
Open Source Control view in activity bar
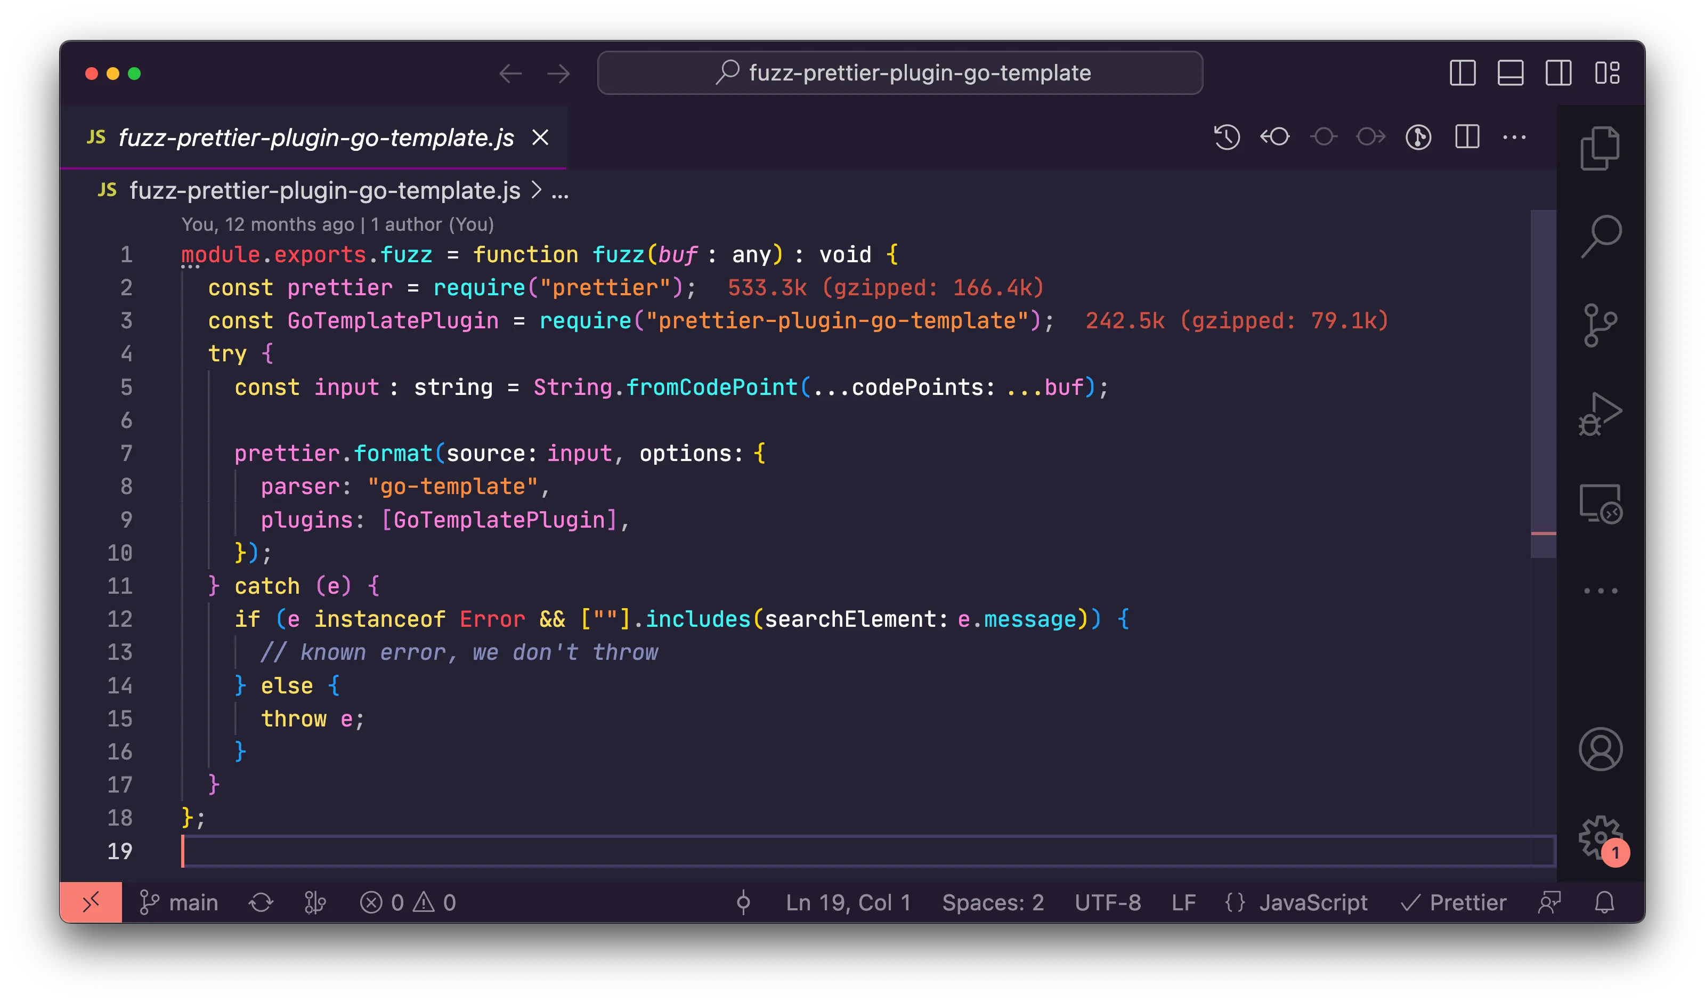coord(1600,325)
